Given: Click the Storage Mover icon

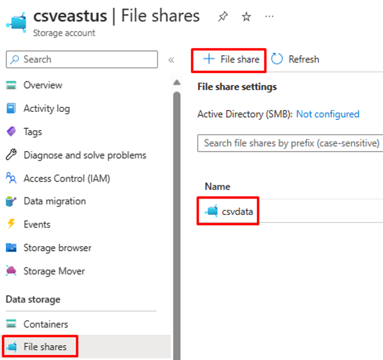Looking at the screenshot, I should (x=11, y=271).
